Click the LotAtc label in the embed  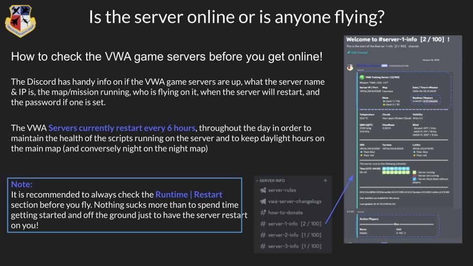417,145
